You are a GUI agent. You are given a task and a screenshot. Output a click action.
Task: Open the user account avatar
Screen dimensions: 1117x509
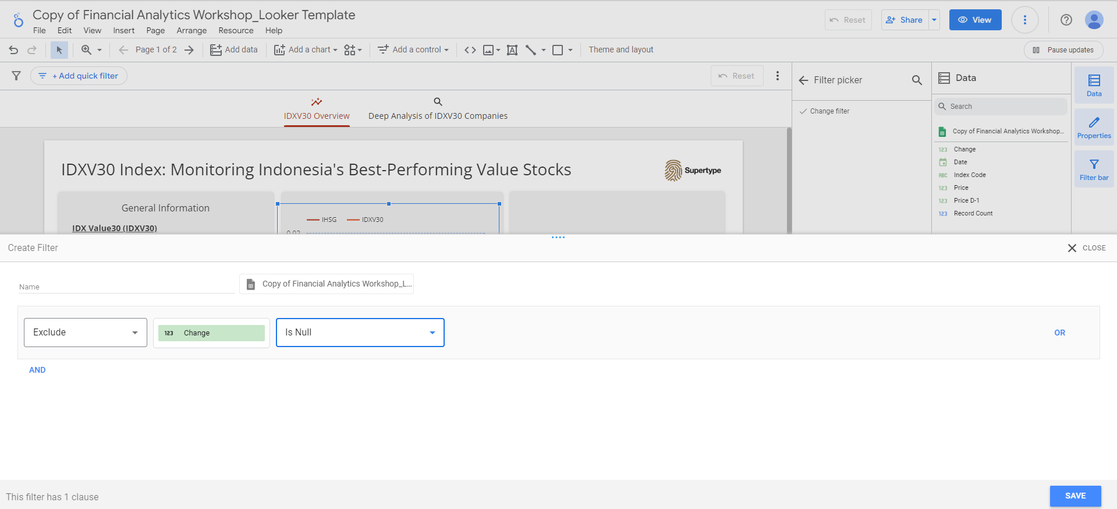[1094, 20]
